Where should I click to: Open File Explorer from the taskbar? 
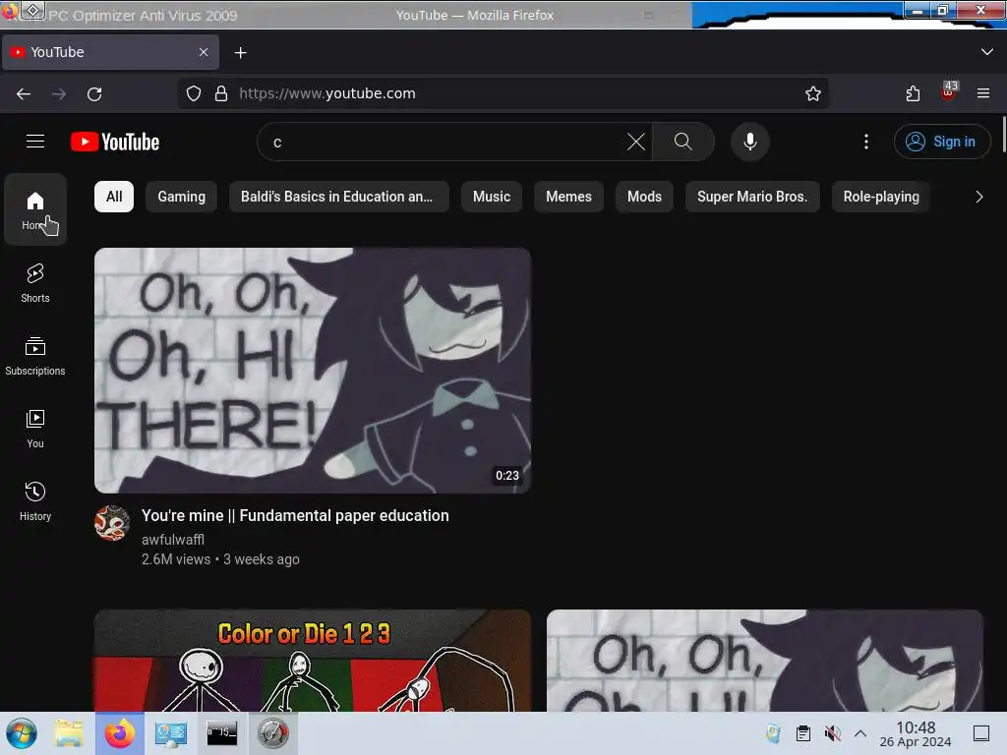point(68,733)
